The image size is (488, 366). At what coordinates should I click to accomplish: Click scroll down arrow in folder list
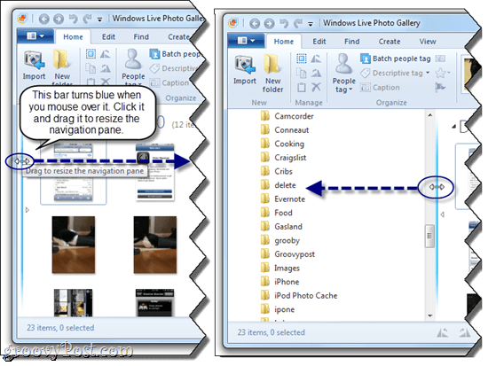[x=429, y=315]
